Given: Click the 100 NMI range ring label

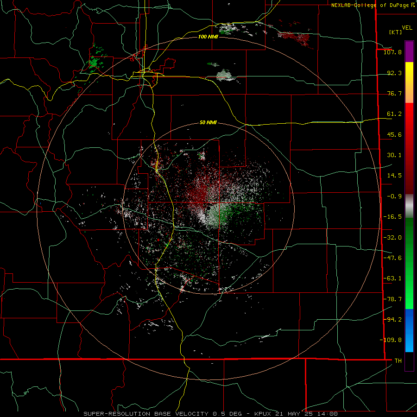Looking at the screenshot, I should click(208, 37).
